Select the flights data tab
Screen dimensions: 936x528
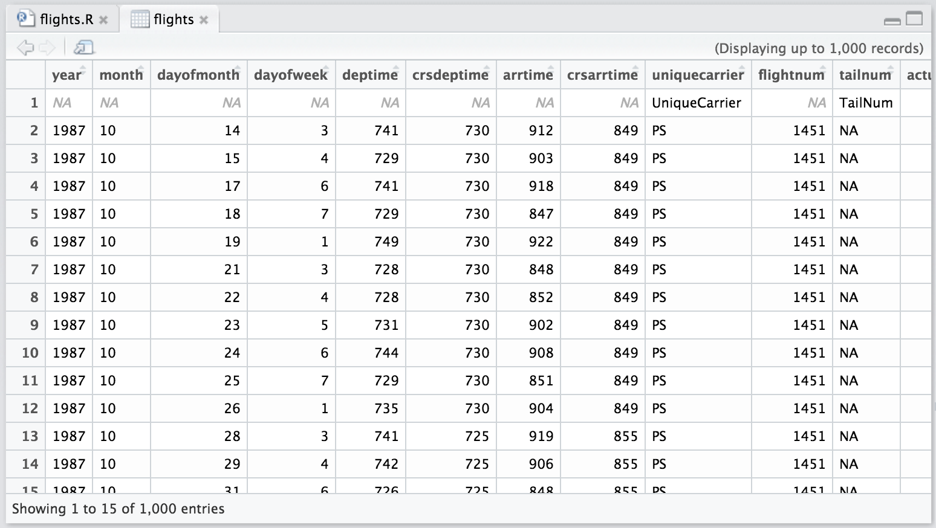pos(173,19)
